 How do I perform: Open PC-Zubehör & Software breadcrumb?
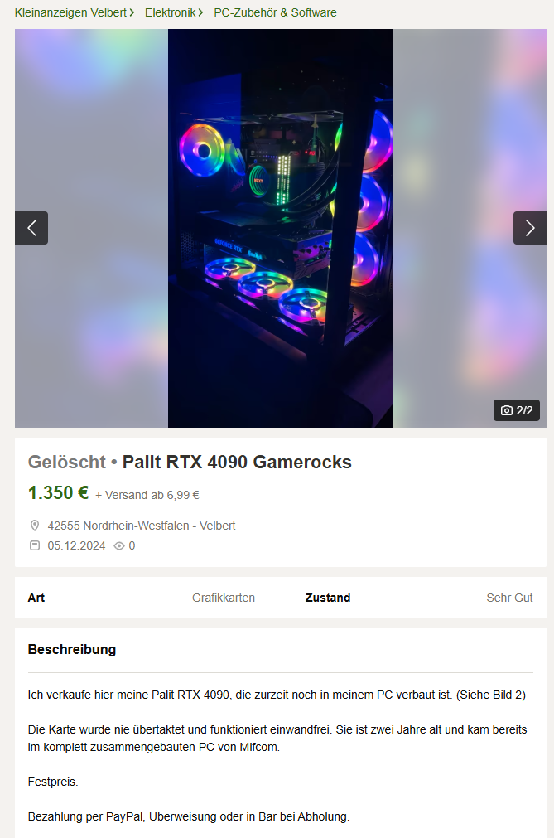pyautogui.click(x=276, y=12)
